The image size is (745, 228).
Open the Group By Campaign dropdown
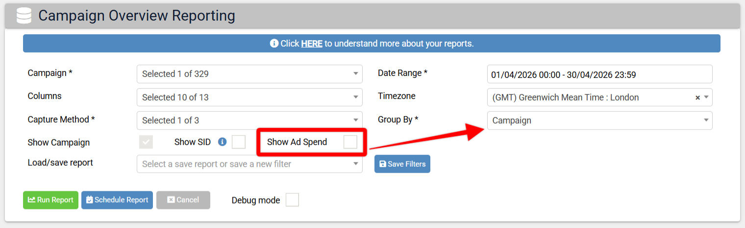(599, 121)
